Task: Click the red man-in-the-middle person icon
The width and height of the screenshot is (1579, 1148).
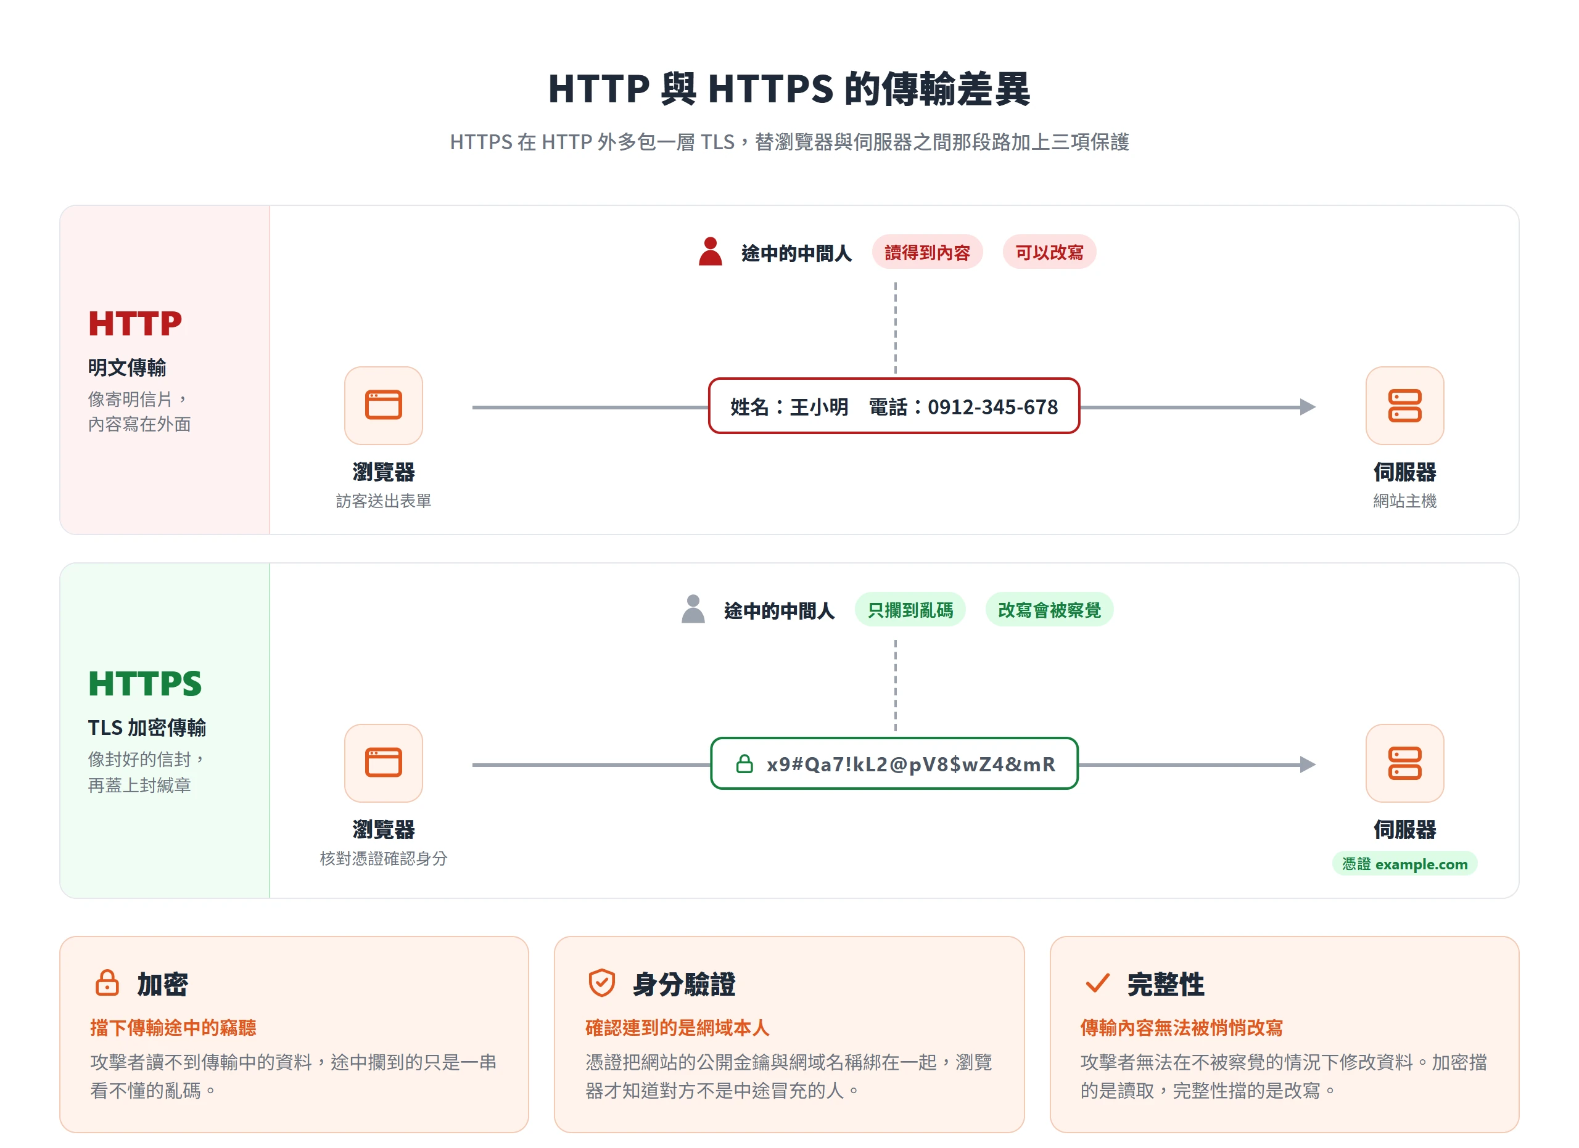Action: (710, 251)
